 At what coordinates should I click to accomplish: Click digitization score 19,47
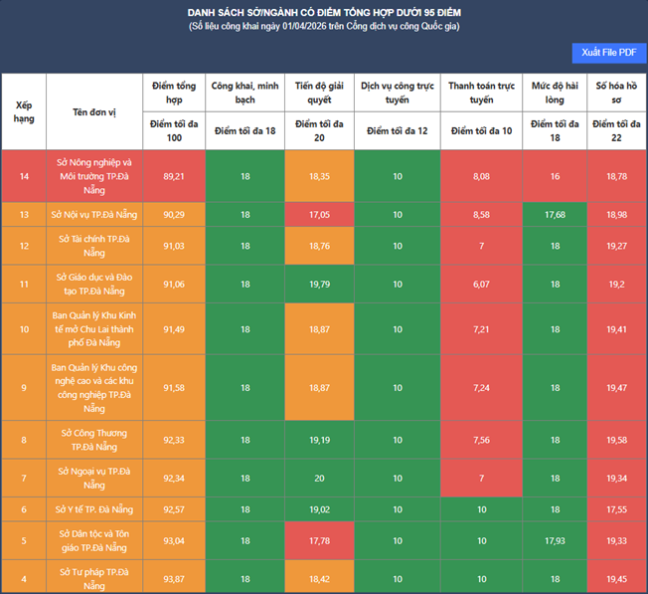616,388
